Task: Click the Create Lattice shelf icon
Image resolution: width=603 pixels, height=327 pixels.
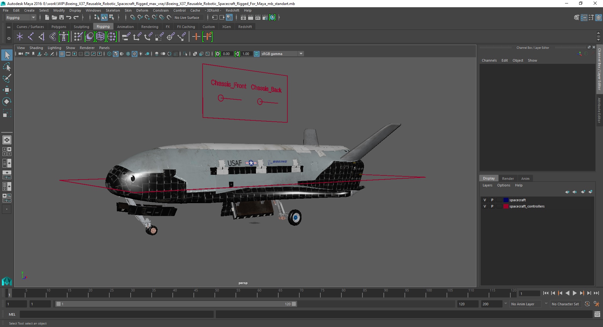Action: point(100,37)
